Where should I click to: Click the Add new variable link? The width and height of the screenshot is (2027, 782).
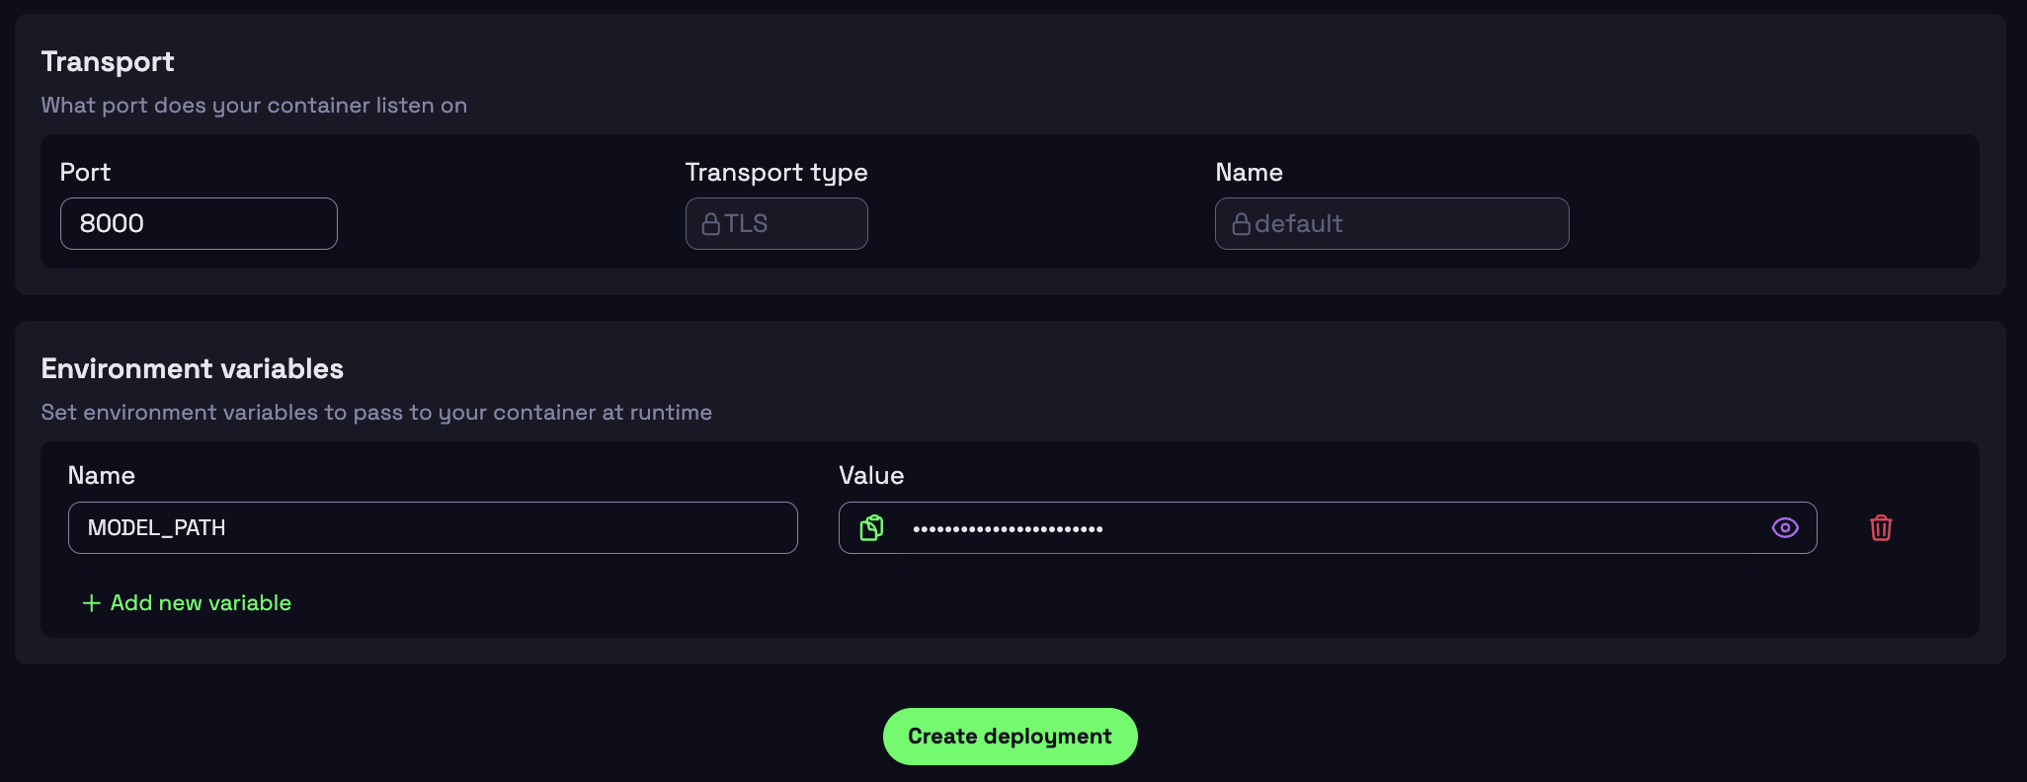[201, 603]
